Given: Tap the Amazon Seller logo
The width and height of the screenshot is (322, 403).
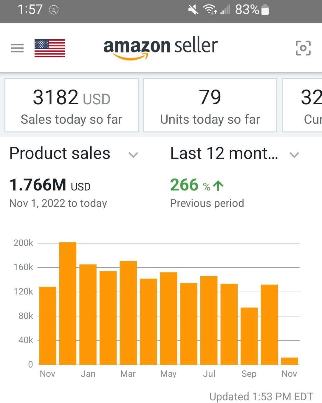Looking at the screenshot, I should point(160,47).
